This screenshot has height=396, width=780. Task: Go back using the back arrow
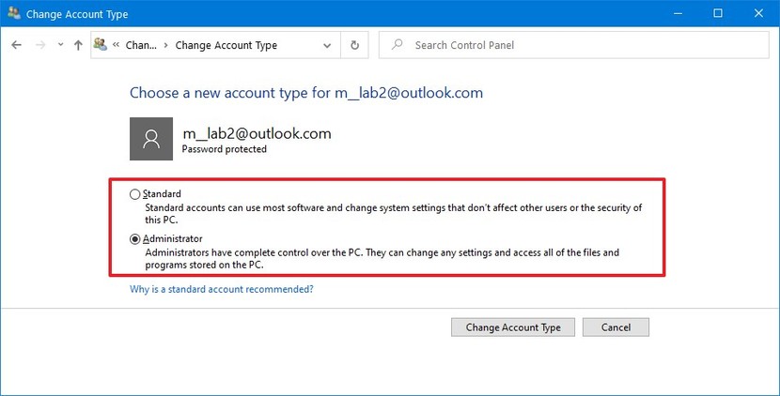click(16, 45)
